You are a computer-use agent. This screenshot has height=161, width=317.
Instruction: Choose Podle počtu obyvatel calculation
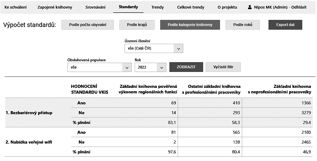click(87, 25)
